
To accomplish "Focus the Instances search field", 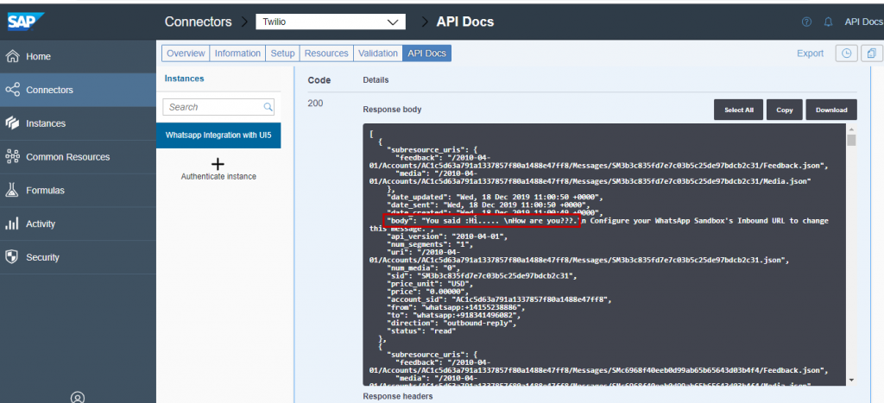I will click(218, 106).
